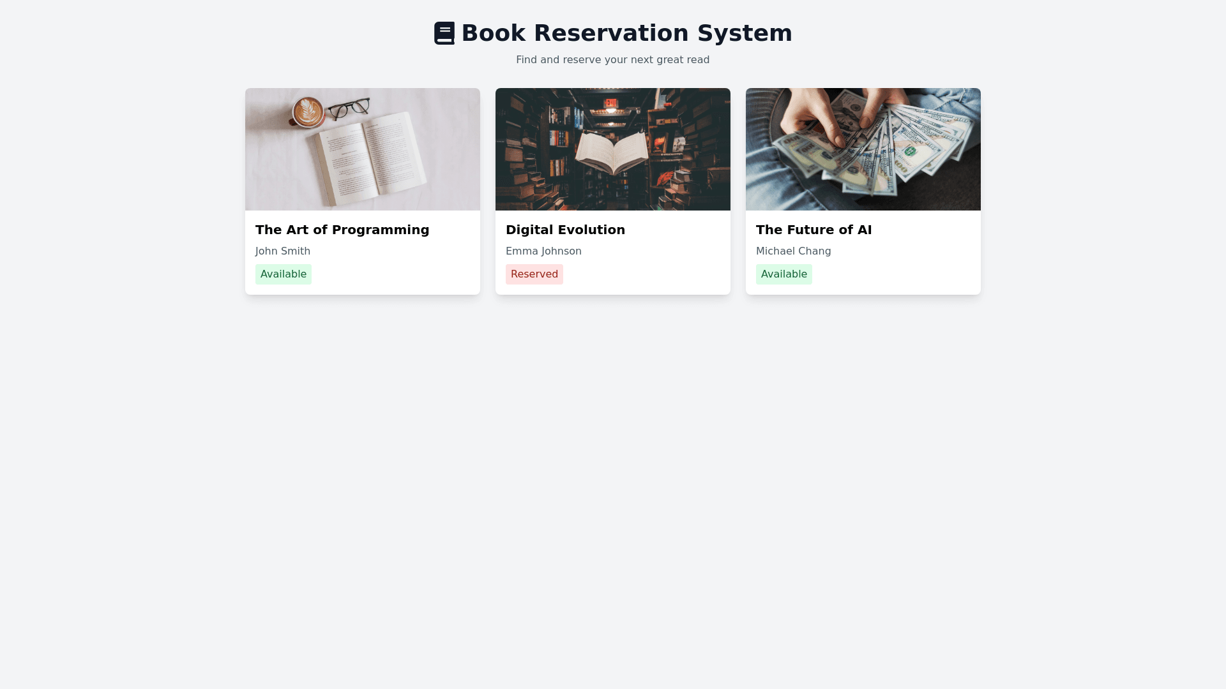Select The Future of AI title
The height and width of the screenshot is (689, 1226).
tap(814, 230)
